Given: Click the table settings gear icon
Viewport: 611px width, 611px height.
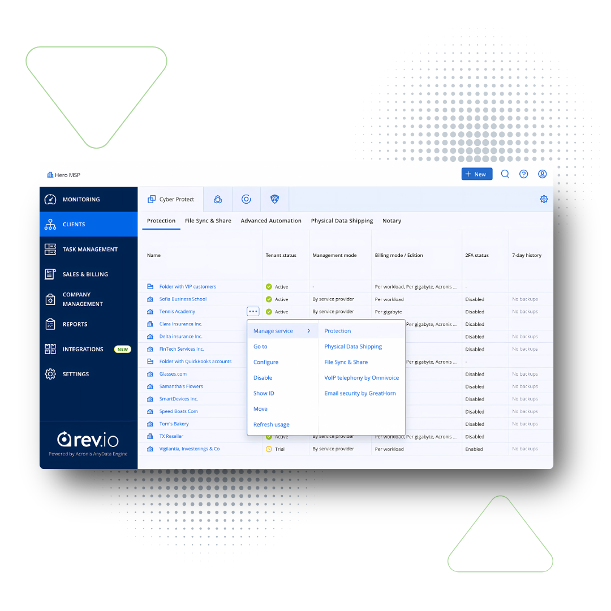Looking at the screenshot, I should [544, 199].
